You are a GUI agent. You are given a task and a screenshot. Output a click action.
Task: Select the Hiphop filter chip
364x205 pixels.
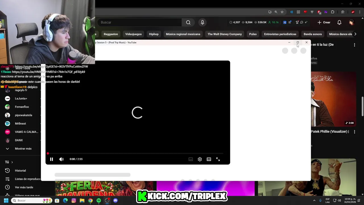click(154, 34)
